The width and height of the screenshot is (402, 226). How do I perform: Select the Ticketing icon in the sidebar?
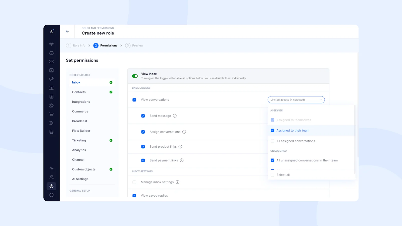(x=51, y=61)
